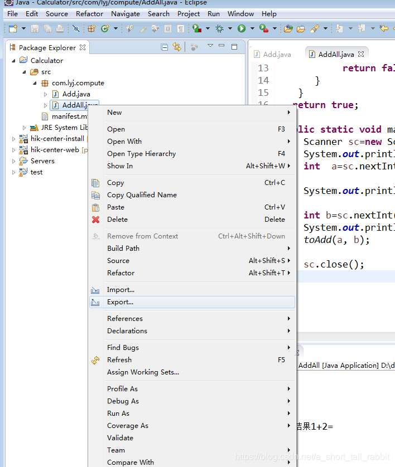Expand the Add.java tree node

(45, 94)
